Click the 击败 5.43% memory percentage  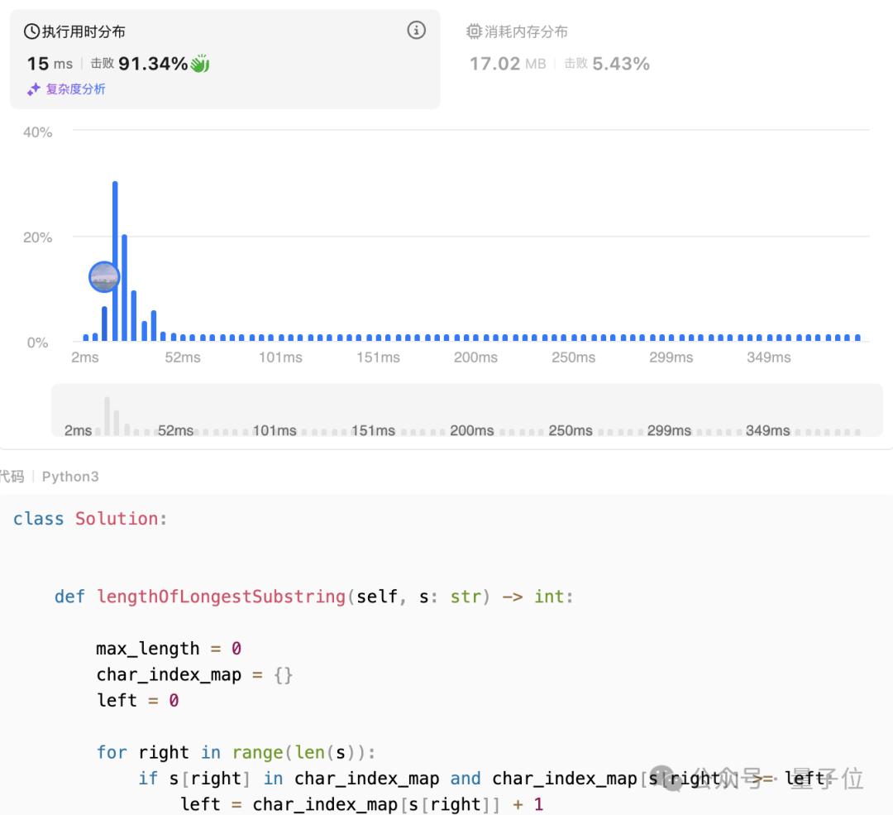tap(607, 64)
